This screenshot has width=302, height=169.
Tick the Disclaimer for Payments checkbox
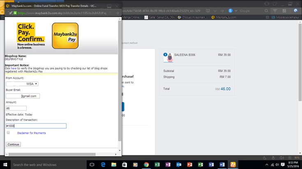8,132
